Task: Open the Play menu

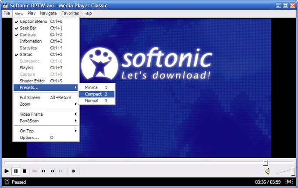Action: point(32,13)
